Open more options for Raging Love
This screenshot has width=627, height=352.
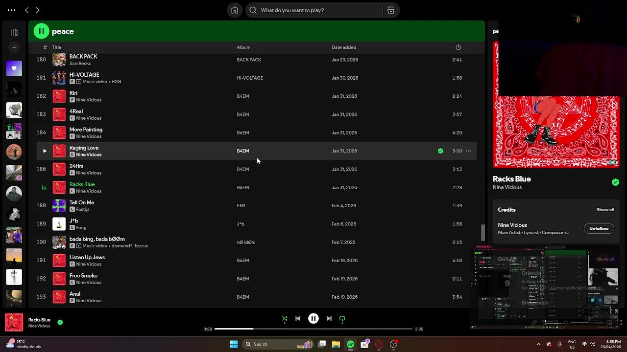[x=468, y=151]
